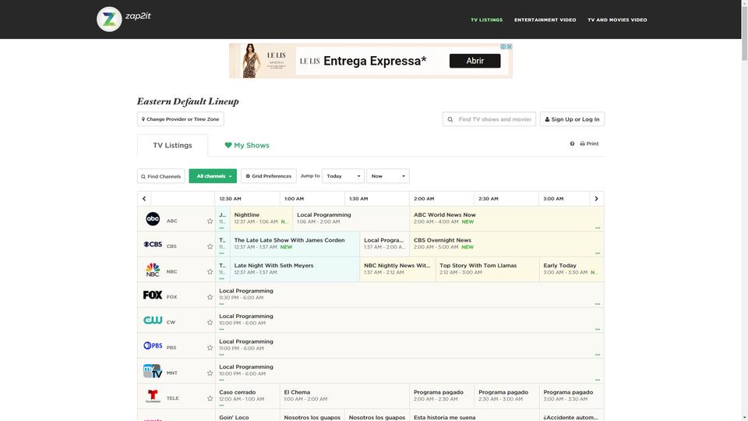Screen dimensions: 748x421
Task: Open ABC Local Programming at 1:06 AM
Action: tap(351, 218)
